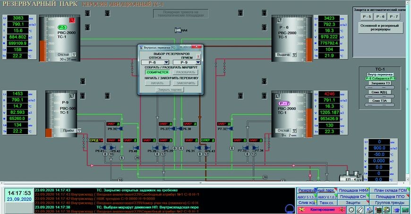Open the Площадка ППО screen
Viewport: 411px width, 214px height.
[390, 197]
